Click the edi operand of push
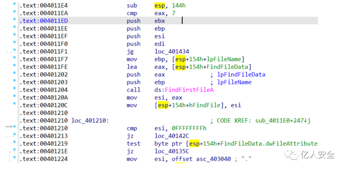Viewport: 346px width, 170px height. (160, 44)
